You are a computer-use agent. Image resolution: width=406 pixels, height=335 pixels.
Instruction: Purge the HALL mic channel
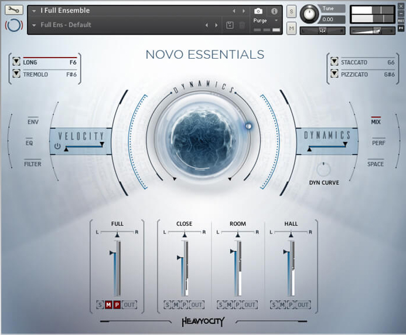[291, 304]
